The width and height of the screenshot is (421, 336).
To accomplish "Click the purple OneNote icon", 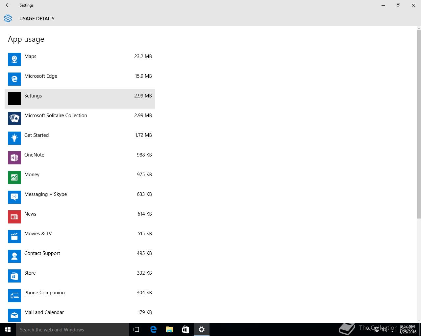I will click(x=14, y=158).
